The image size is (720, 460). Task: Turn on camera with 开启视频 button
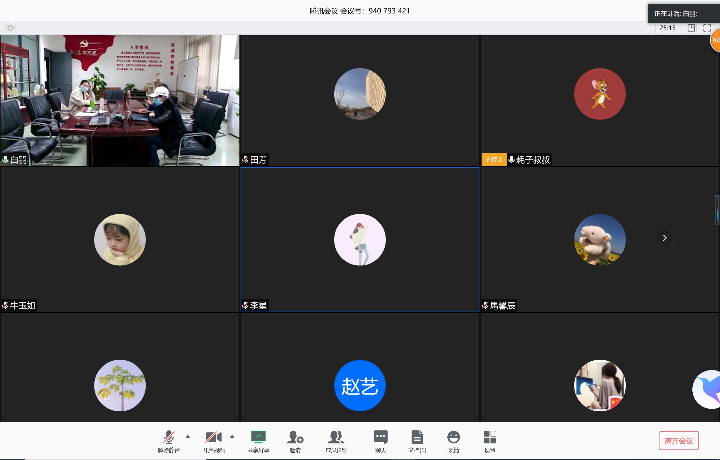tap(213, 437)
